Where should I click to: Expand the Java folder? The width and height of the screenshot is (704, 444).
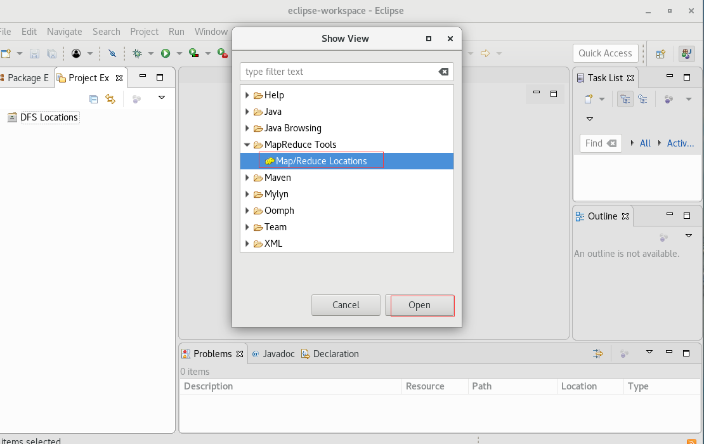(247, 112)
